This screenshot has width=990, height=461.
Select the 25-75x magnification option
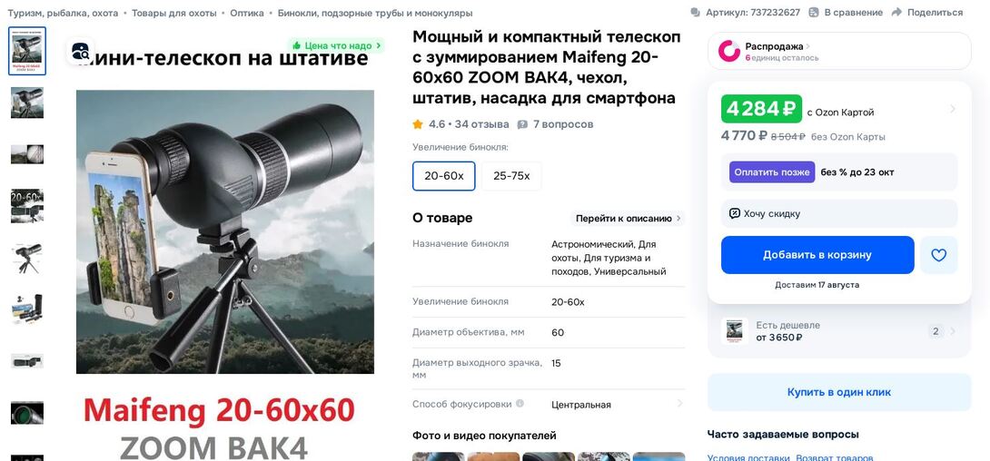[511, 176]
